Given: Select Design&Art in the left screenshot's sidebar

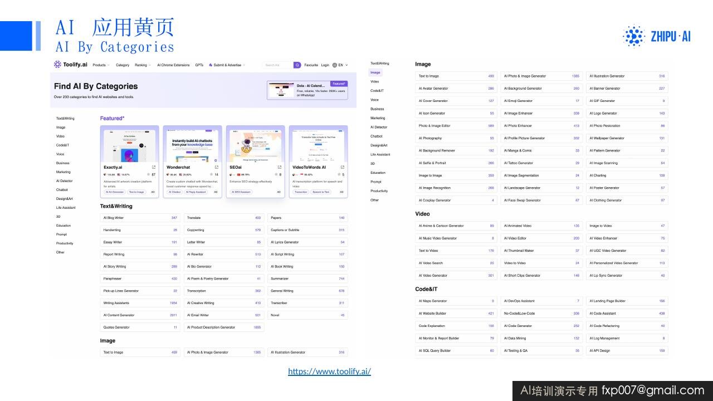Looking at the screenshot, I should [x=65, y=199].
